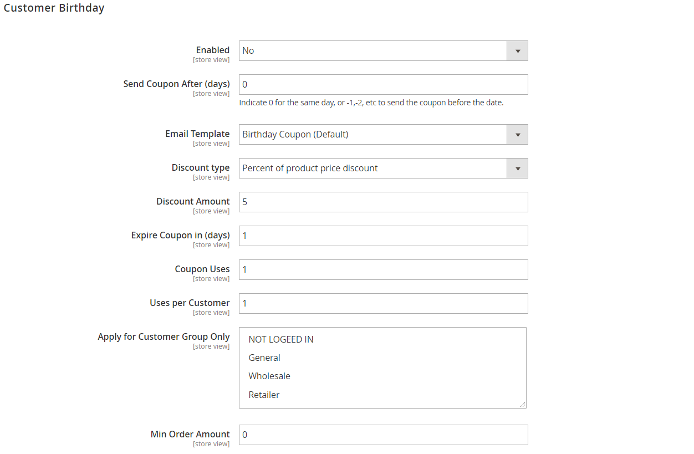
Task: Select NOT LOGEED IN customer group
Action: point(382,339)
